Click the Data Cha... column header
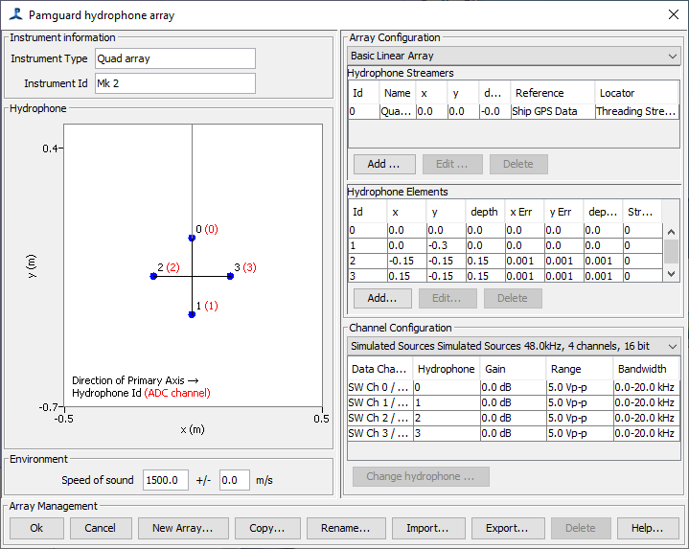 pos(380,369)
